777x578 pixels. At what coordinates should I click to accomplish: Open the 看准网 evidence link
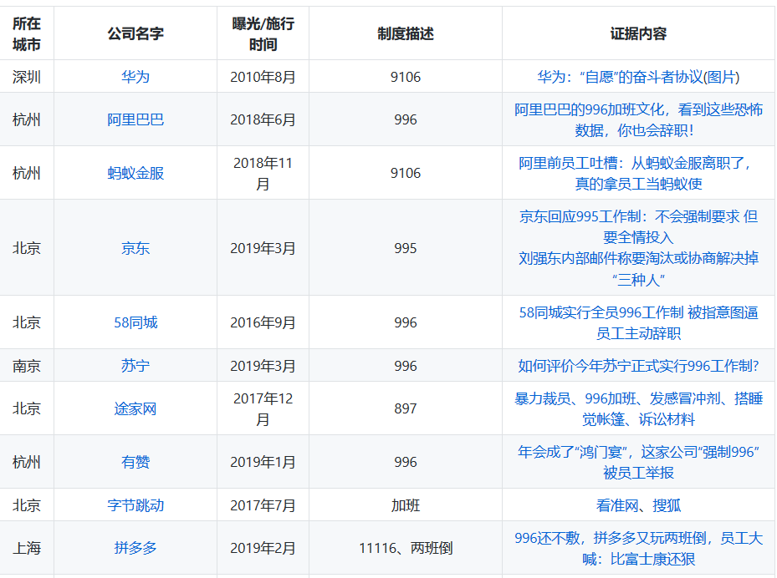click(617, 505)
